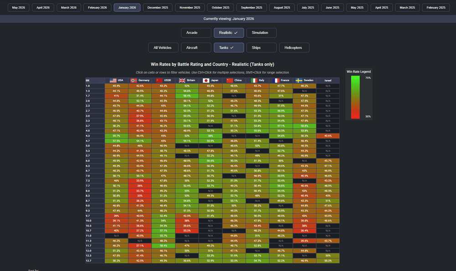Click the Britain Union Jack flag icon

tap(182, 81)
